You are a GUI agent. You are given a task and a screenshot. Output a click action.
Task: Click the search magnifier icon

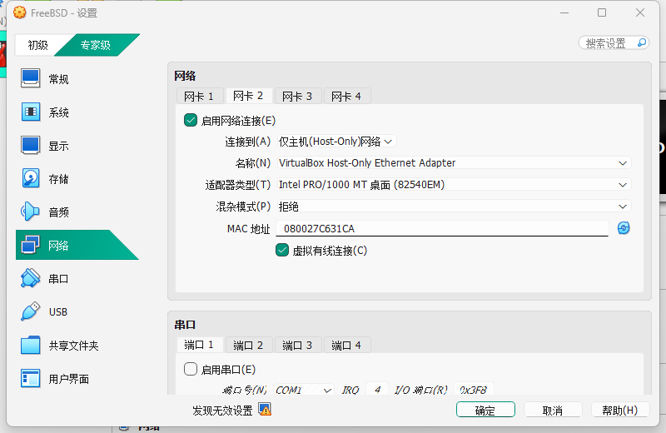pos(642,42)
